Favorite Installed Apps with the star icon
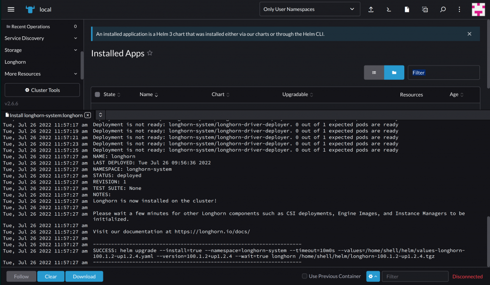 tap(150, 54)
